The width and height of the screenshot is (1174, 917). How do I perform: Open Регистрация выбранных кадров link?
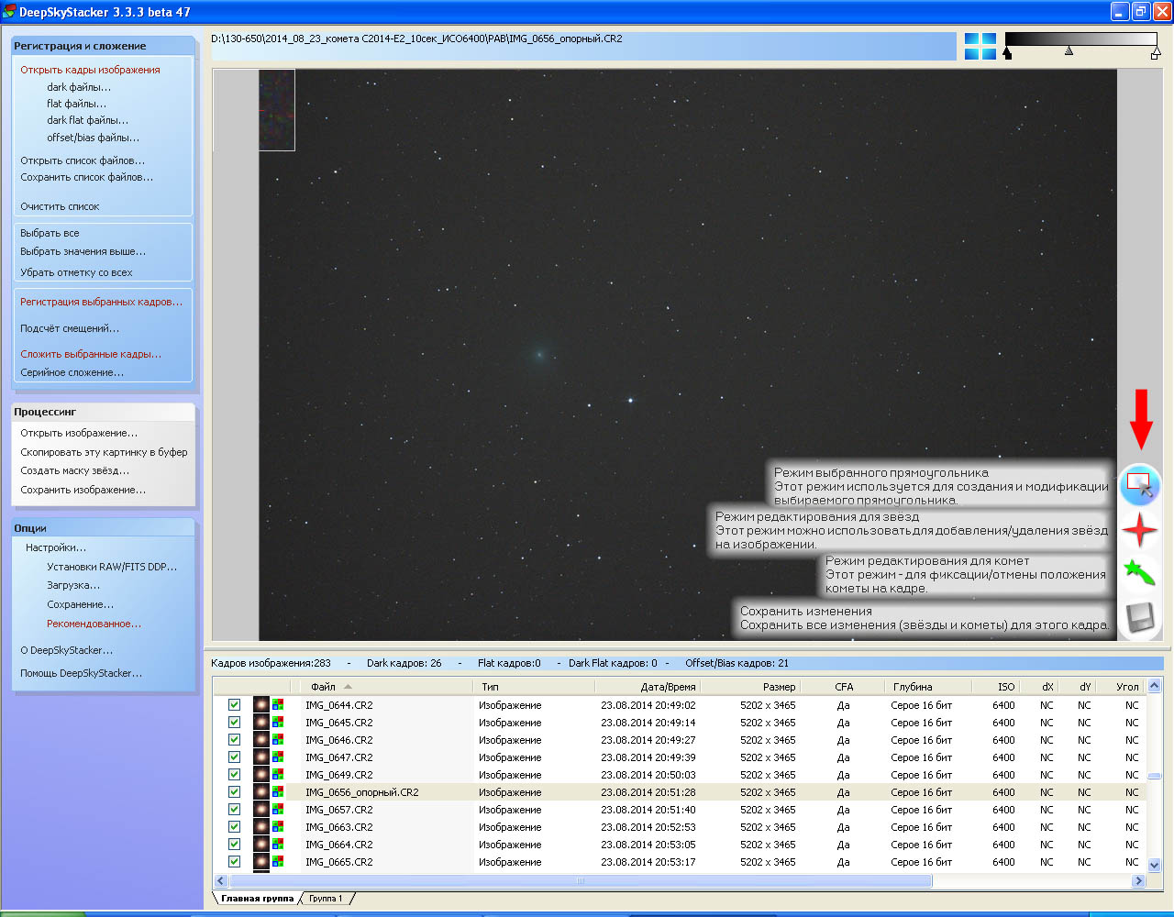[x=101, y=302]
